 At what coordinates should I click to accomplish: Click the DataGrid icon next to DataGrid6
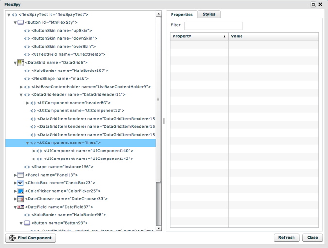[21, 63]
